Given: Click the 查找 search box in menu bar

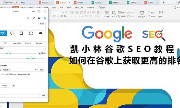Looking at the screenshot, I should point(102,8).
